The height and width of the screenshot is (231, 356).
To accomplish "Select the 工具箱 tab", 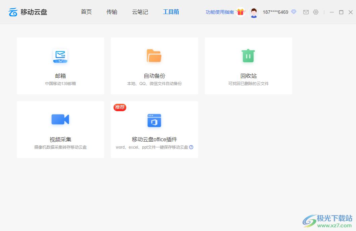I will (x=171, y=12).
